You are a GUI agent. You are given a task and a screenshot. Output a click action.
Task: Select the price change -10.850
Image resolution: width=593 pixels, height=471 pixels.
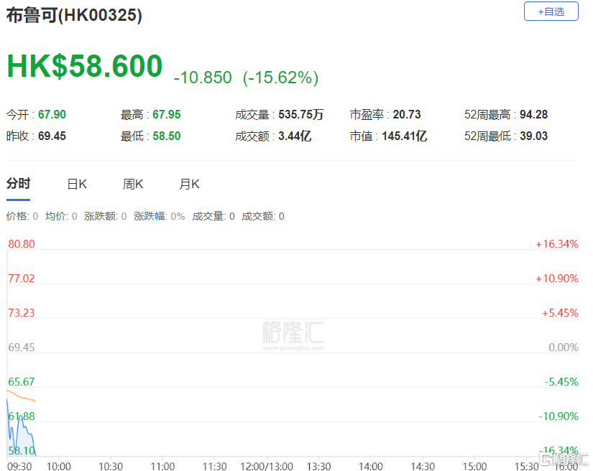(x=202, y=78)
